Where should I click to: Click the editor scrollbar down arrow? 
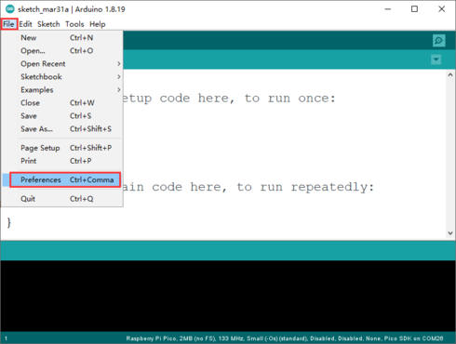tap(450, 233)
